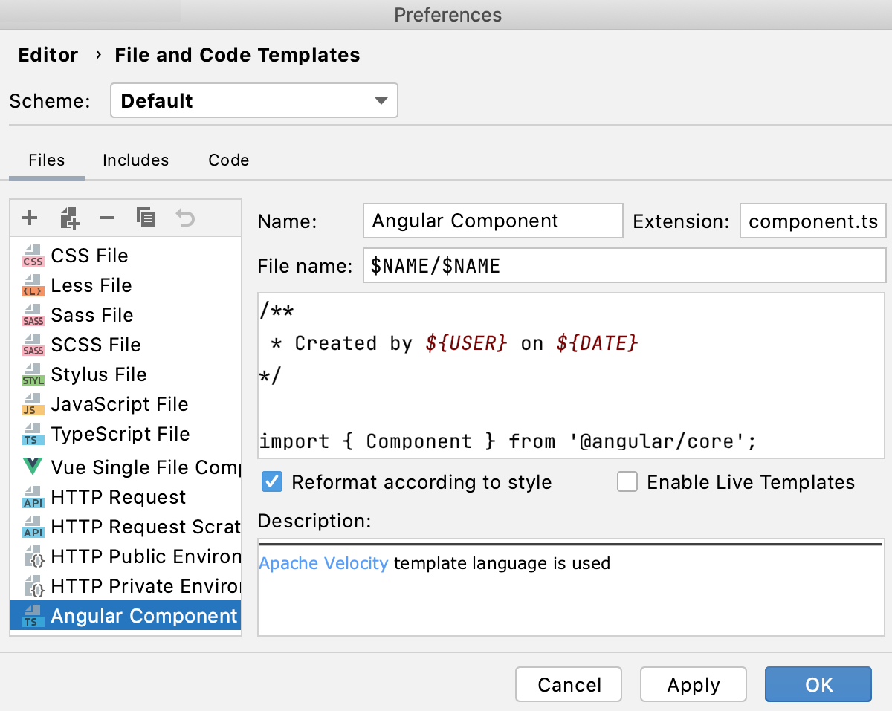
Task: Select the Stylus File template
Action: tap(126, 374)
